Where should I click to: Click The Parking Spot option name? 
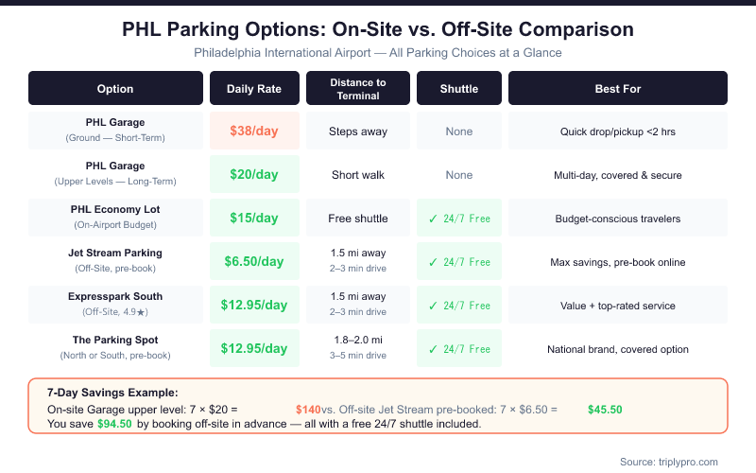[115, 341]
